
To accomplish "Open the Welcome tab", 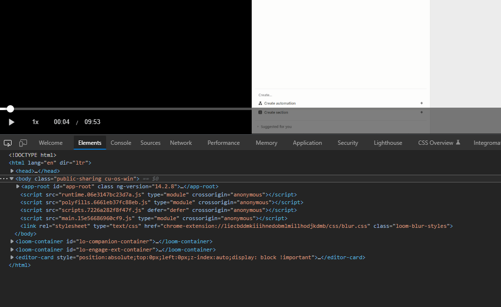I will pos(51,143).
